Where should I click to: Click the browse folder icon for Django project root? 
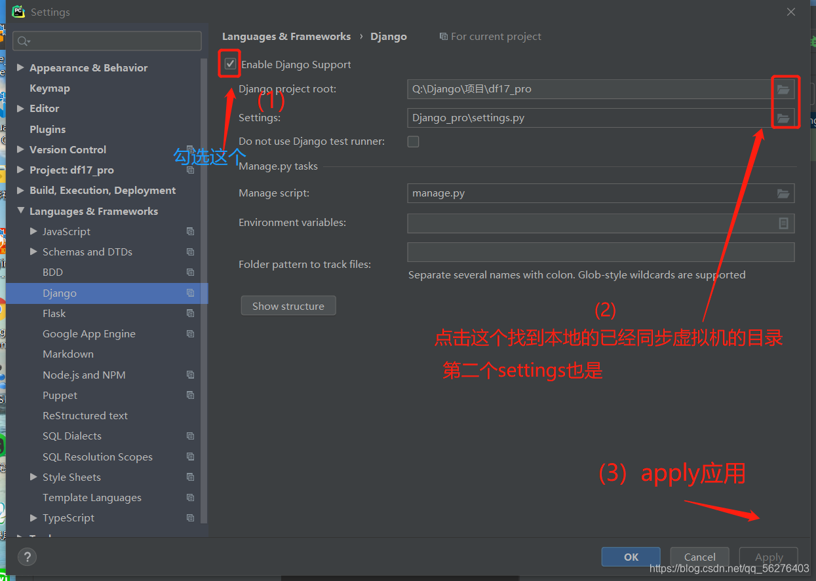(783, 89)
